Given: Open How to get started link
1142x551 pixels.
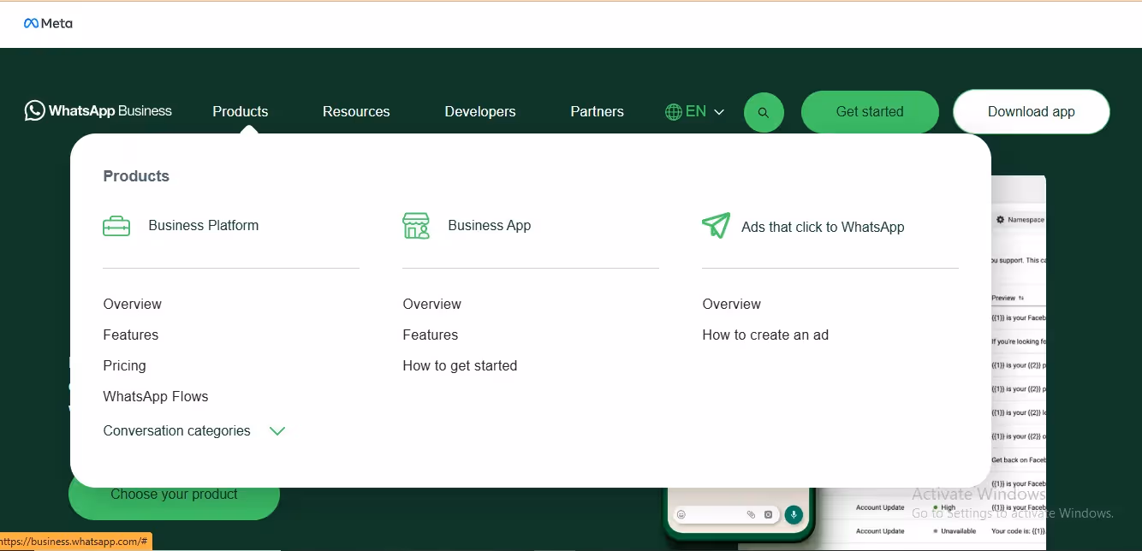Looking at the screenshot, I should coord(461,365).
